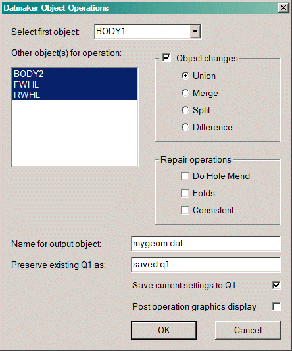This screenshot has width=292, height=351.
Task: Open the first object dropdown arrow
Action: click(195, 32)
